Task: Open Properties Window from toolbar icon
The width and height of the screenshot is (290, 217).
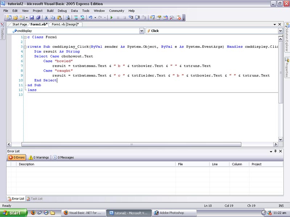Action: click(x=159, y=17)
